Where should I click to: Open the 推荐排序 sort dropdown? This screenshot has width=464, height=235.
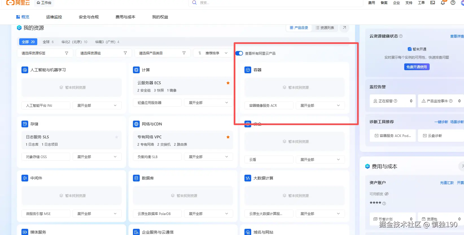click(x=213, y=53)
